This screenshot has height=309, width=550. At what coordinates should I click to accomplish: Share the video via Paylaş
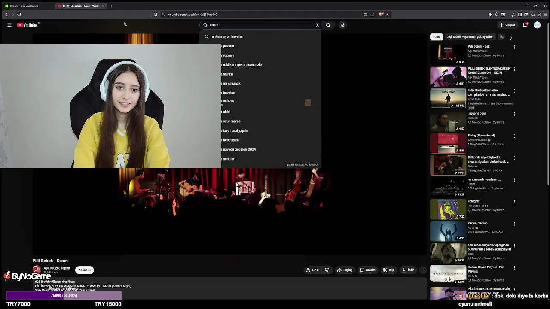point(345,270)
